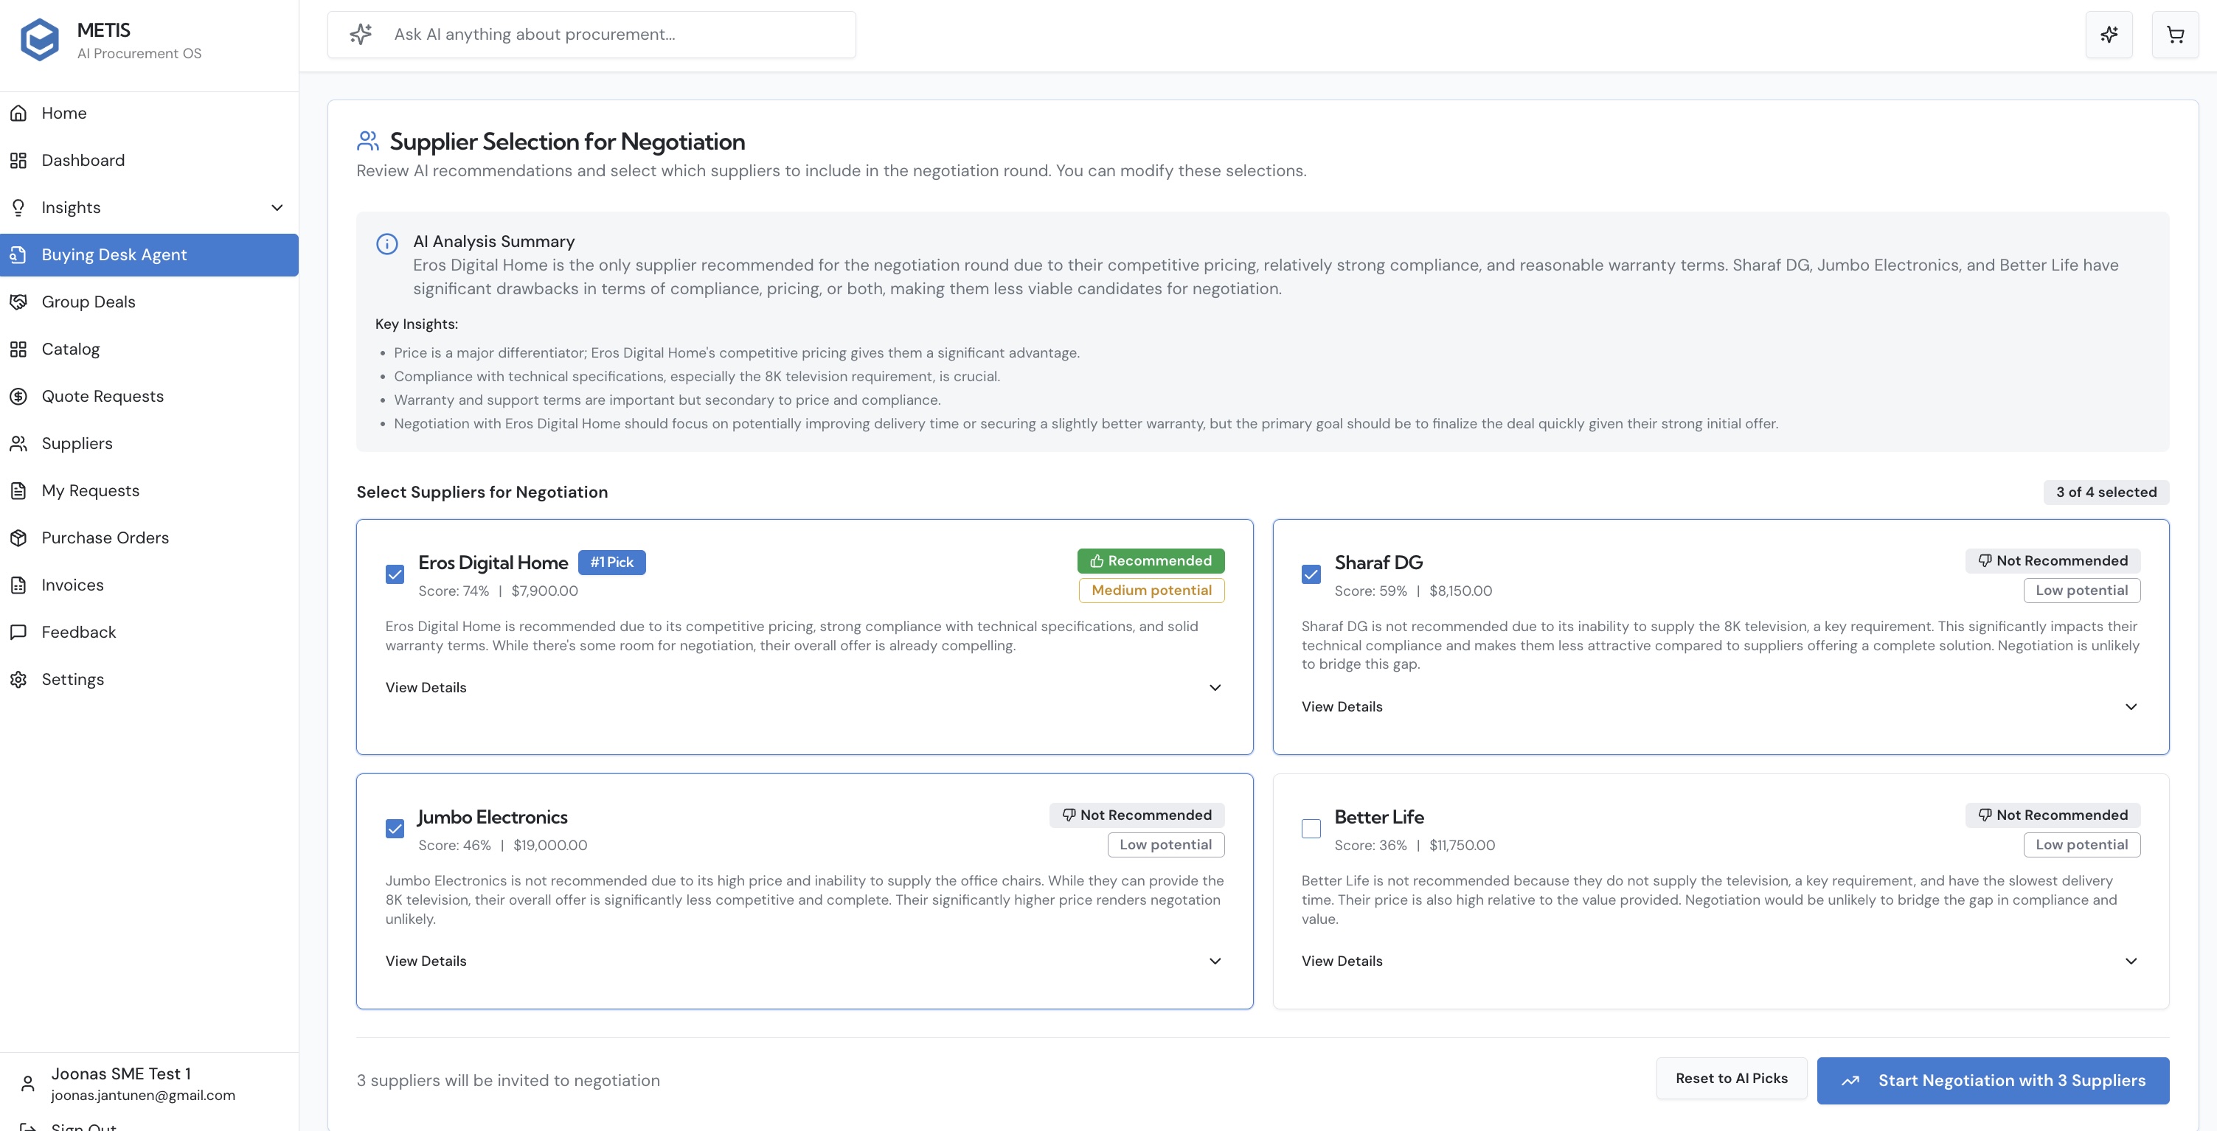Open the AI sparkle assistant button top right
Image resolution: width=2217 pixels, height=1131 pixels.
click(2109, 35)
